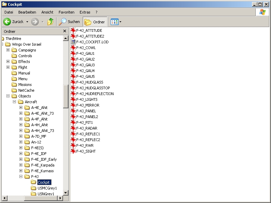Click the grey forward arrow icon
The width and height of the screenshot is (271, 203).
click(x=35, y=22)
